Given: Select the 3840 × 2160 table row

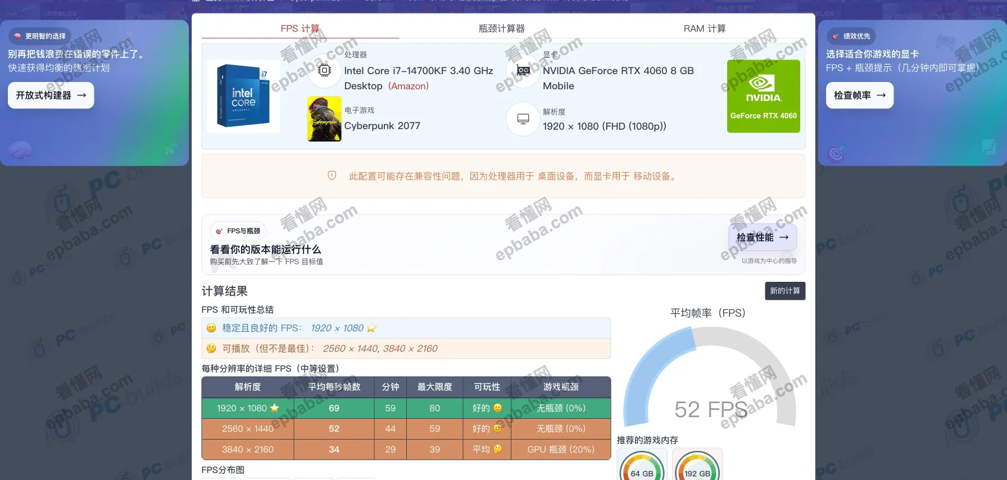Looking at the screenshot, I should pyautogui.click(x=406, y=449).
